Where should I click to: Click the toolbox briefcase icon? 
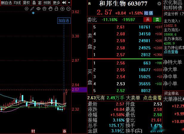tap(44, 9)
